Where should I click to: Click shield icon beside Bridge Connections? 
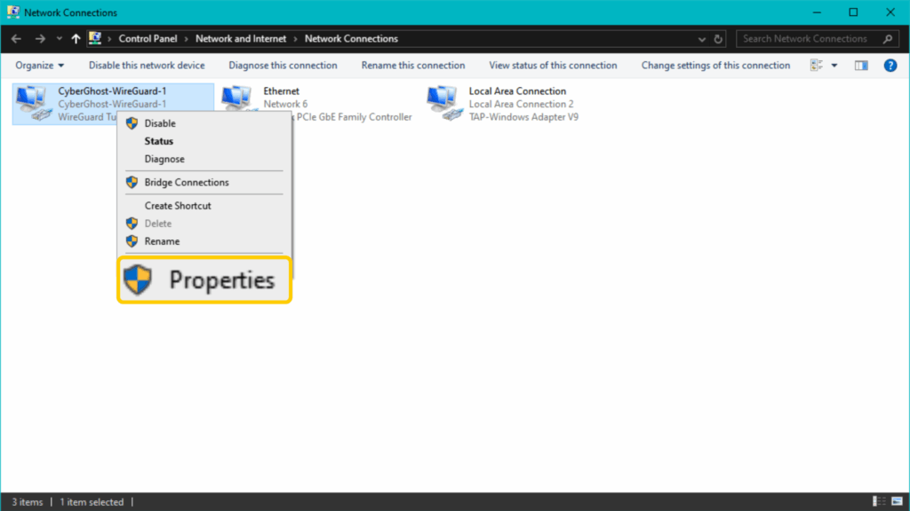[132, 182]
